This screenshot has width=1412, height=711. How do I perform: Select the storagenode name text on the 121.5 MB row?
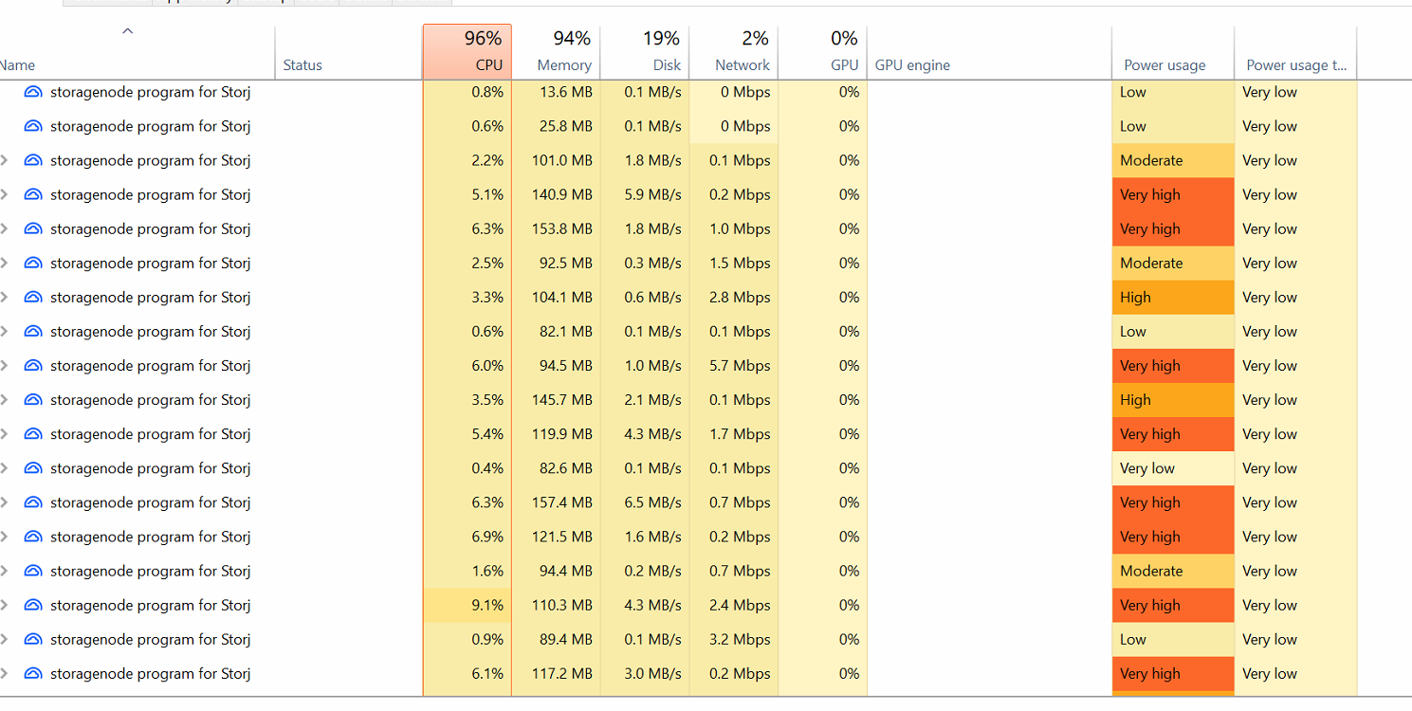click(150, 537)
